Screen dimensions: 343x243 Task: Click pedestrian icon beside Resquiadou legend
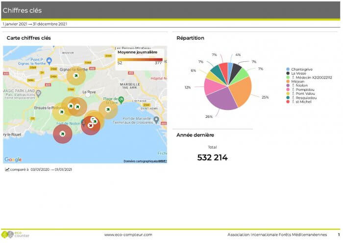pyautogui.click(x=293, y=98)
